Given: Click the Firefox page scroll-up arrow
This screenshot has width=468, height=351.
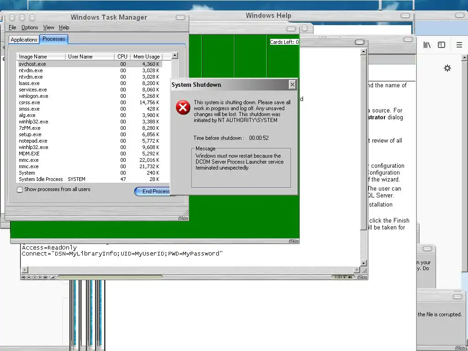Looking at the screenshot, I should 465,58.
